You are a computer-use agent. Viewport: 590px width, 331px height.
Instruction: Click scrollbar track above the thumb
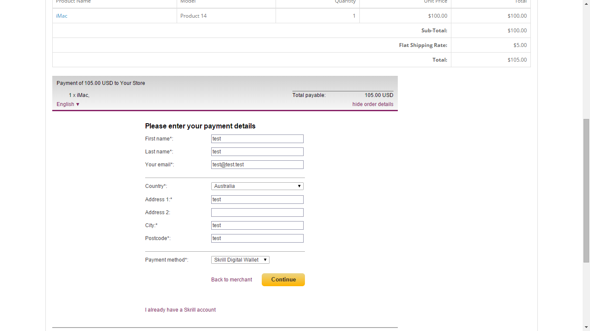tap(586, 60)
